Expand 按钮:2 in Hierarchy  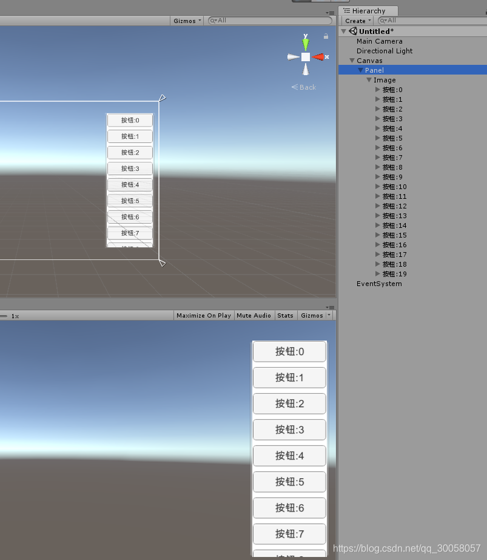tap(377, 108)
